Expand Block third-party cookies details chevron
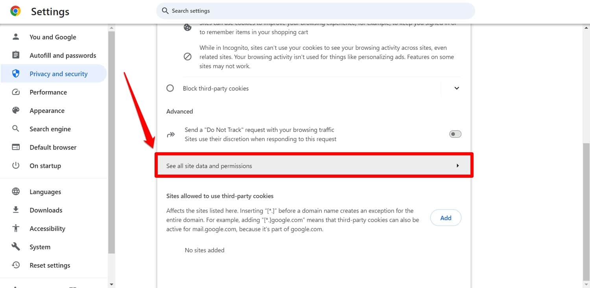 [457, 88]
